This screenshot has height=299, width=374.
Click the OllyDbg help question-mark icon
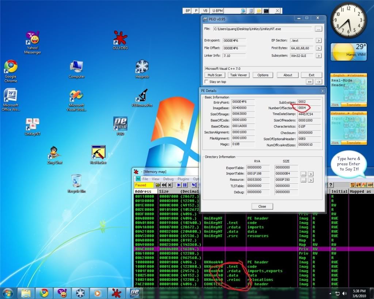click(x=331, y=185)
